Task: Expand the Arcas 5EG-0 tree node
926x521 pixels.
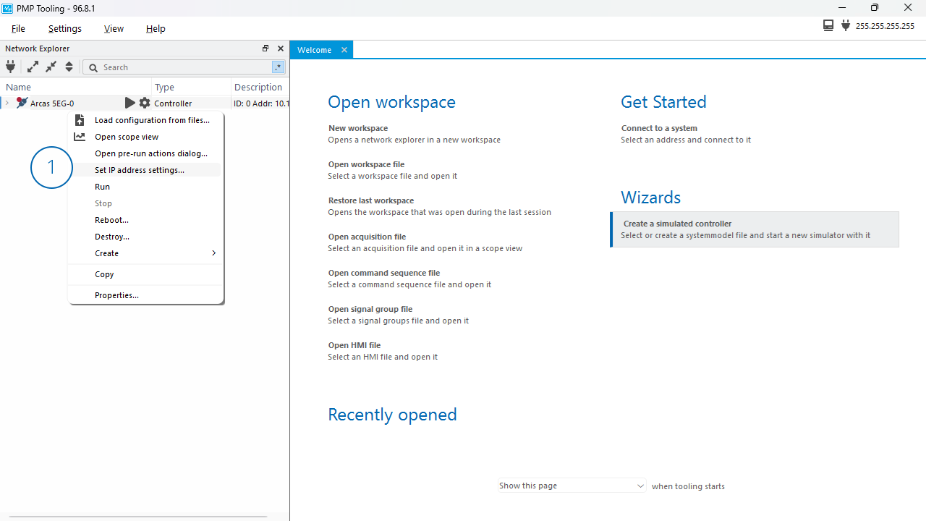Action: (x=7, y=103)
